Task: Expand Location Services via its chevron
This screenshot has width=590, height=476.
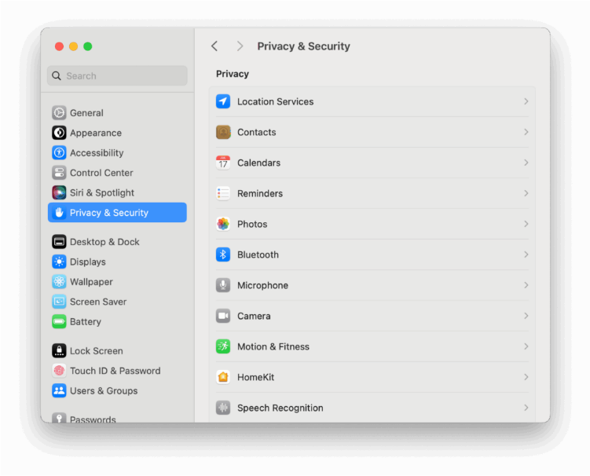Action: click(x=526, y=101)
